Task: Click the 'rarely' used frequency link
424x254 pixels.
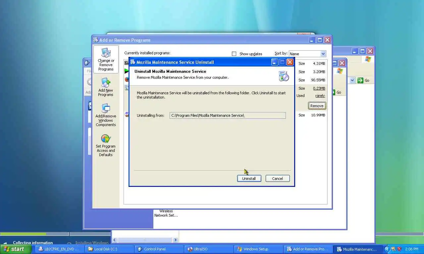Action: (320, 96)
